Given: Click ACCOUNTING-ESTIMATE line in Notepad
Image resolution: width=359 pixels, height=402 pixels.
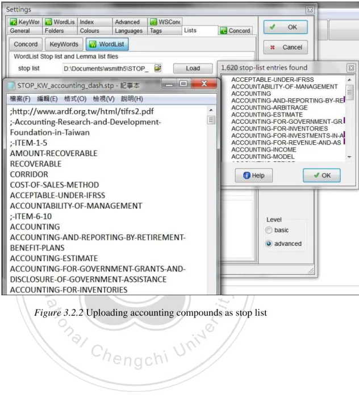Looking at the screenshot, I should 54,258.
